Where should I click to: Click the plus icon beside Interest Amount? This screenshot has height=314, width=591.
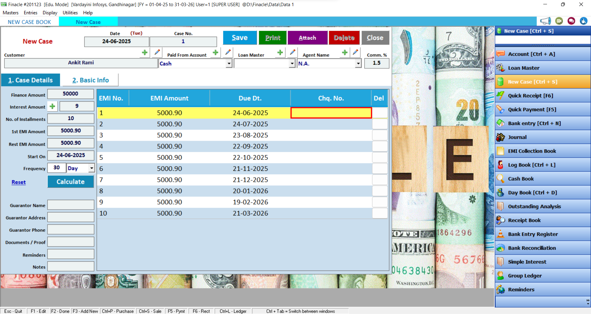[x=53, y=107]
